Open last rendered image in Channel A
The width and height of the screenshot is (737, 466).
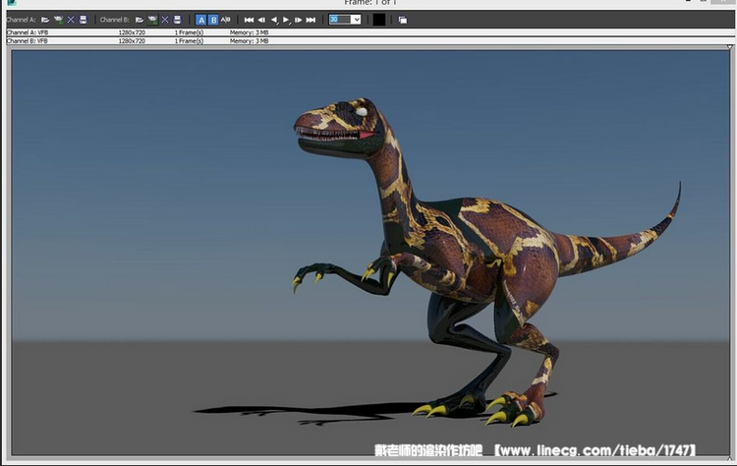click(x=58, y=20)
